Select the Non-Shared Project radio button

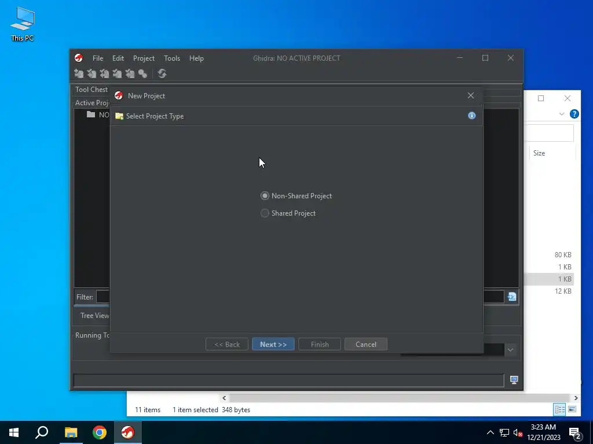pos(265,195)
